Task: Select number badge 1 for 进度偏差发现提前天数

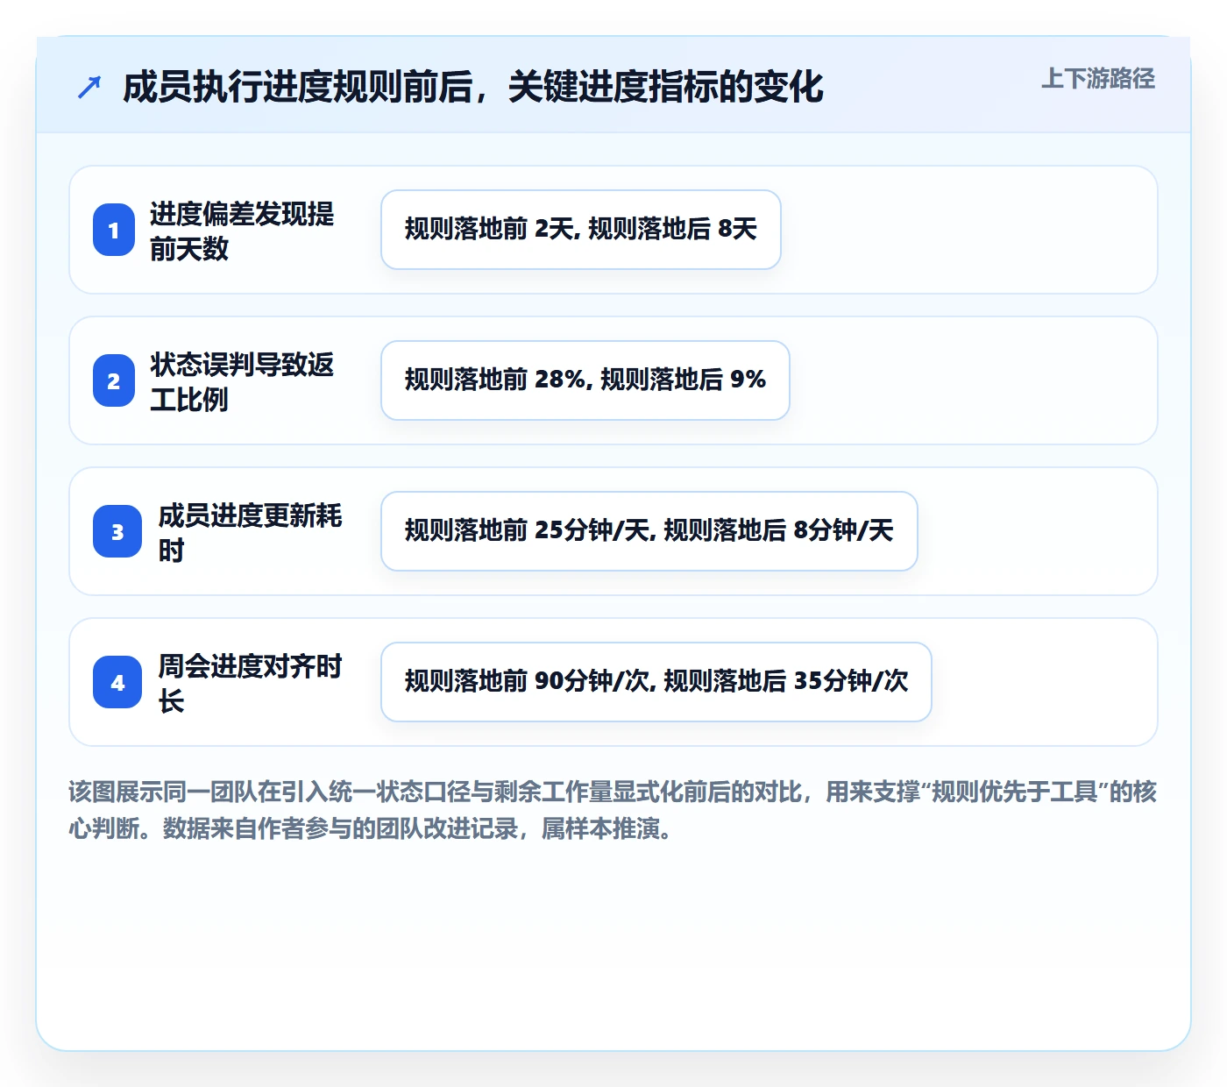Action: 114,230
